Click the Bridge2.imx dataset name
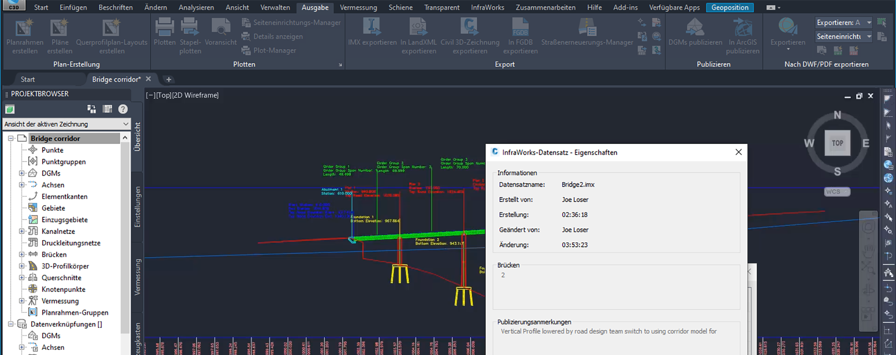The image size is (896, 355). click(x=578, y=185)
